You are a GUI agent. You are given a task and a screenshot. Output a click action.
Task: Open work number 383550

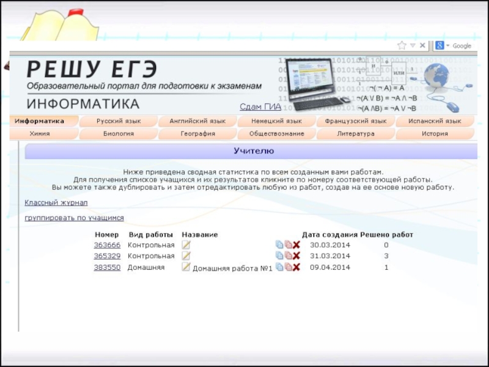click(107, 267)
